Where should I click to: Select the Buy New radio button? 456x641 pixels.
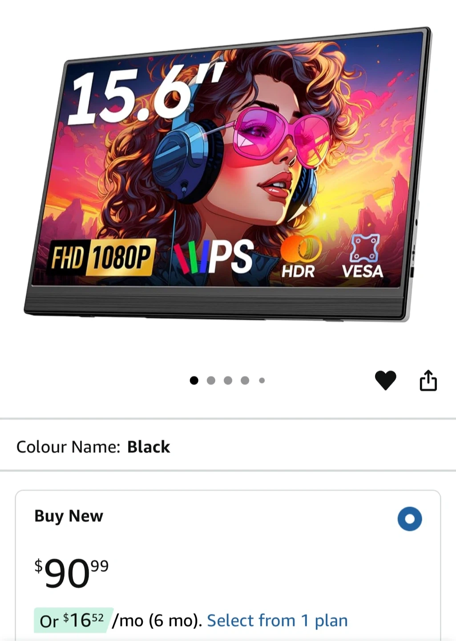tap(409, 519)
